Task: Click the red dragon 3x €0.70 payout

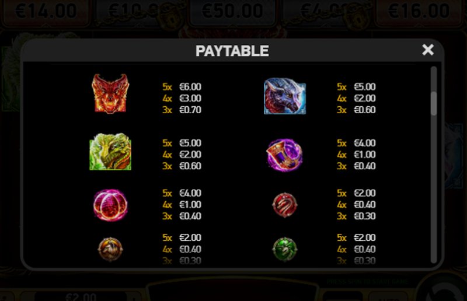Action: (x=182, y=110)
